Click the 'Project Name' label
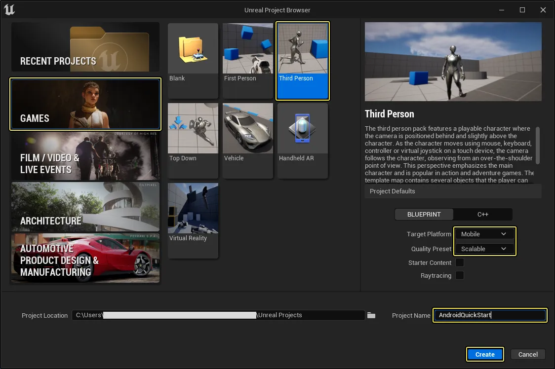Viewport: 555px width, 369px height. tap(411, 316)
